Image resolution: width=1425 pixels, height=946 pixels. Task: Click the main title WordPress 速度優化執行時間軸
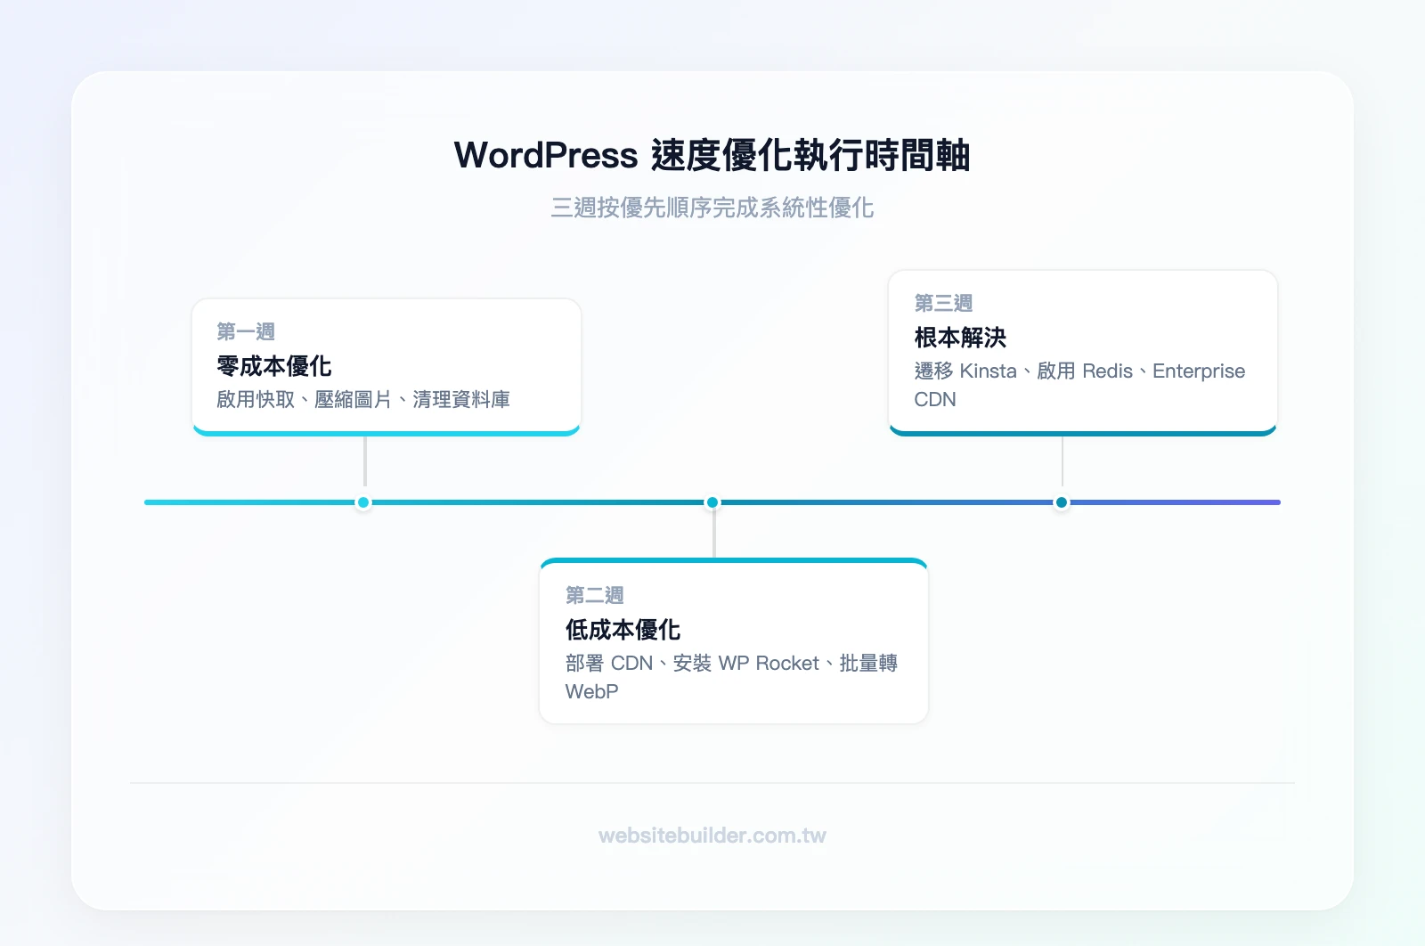pyautogui.click(x=712, y=155)
